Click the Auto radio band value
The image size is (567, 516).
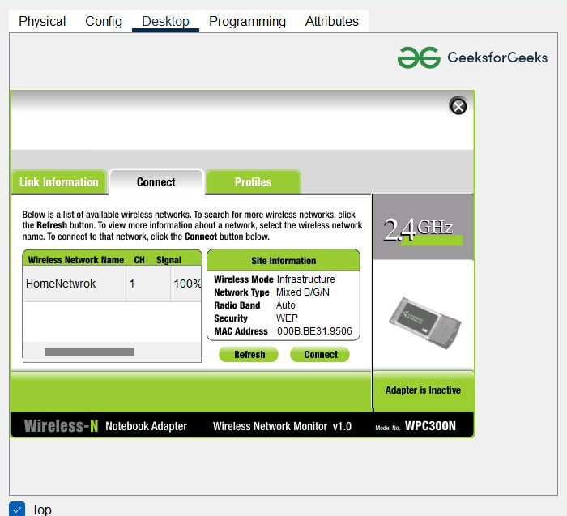pos(286,305)
